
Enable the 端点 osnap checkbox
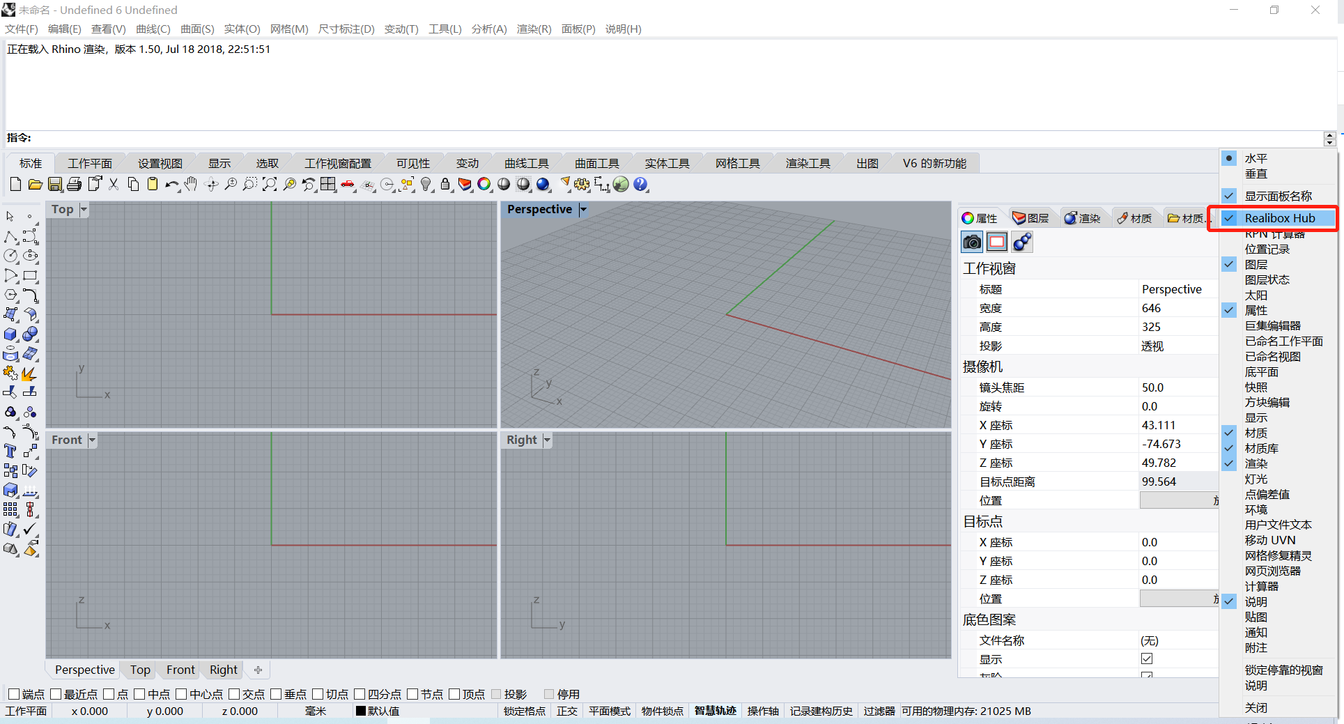coord(14,694)
